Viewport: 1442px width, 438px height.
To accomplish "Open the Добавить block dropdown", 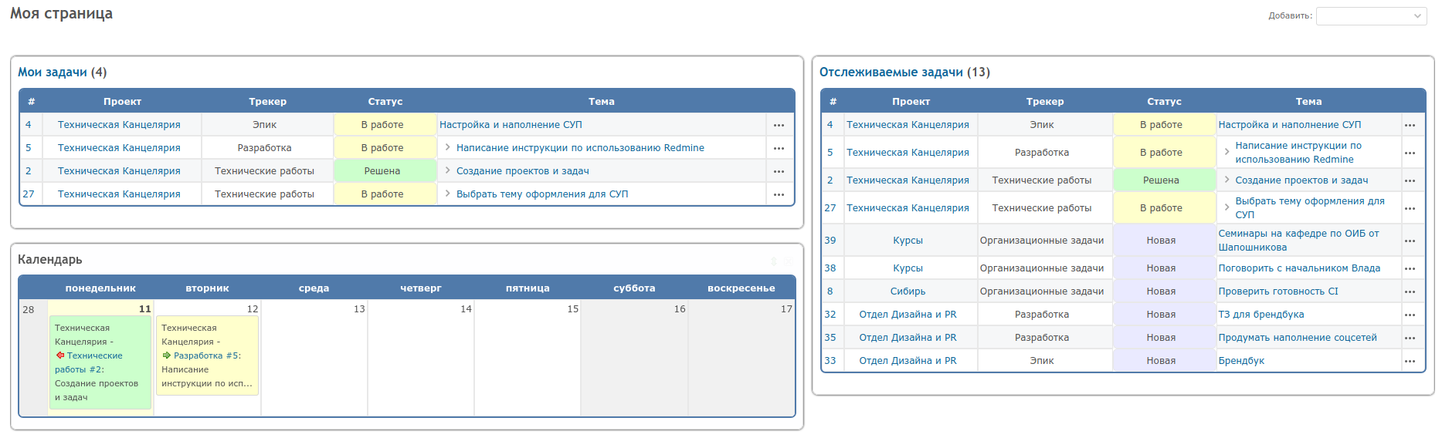I will click(1371, 16).
